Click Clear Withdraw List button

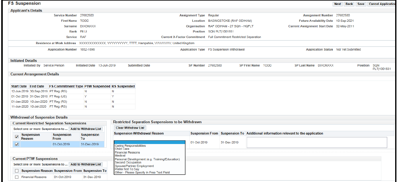130,128
